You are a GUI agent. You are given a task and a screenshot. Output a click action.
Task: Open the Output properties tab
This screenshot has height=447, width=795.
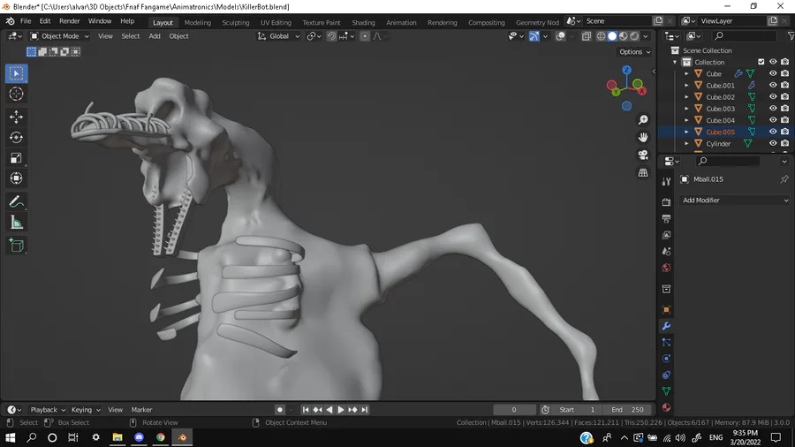pos(666,218)
